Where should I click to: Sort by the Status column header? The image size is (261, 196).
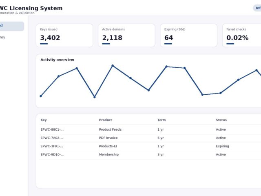pos(221,120)
